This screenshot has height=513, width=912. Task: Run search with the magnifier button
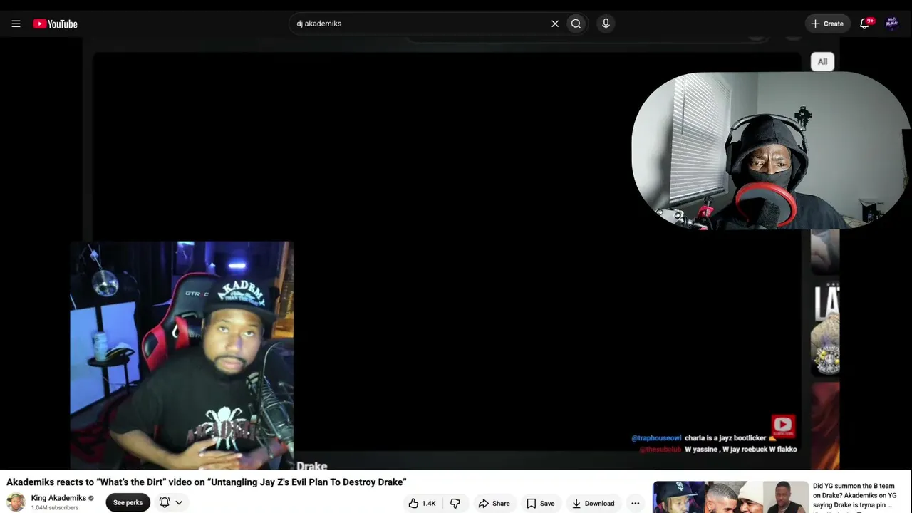click(576, 24)
